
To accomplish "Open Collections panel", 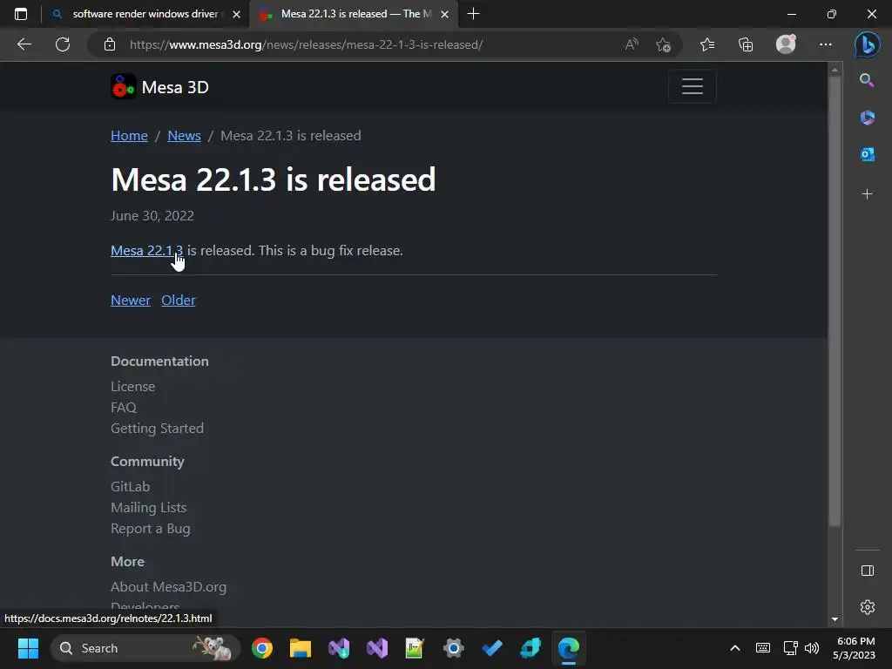I will click(x=746, y=44).
